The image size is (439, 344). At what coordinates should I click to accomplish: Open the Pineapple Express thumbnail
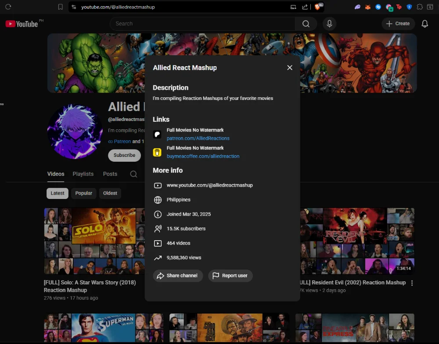point(355,328)
